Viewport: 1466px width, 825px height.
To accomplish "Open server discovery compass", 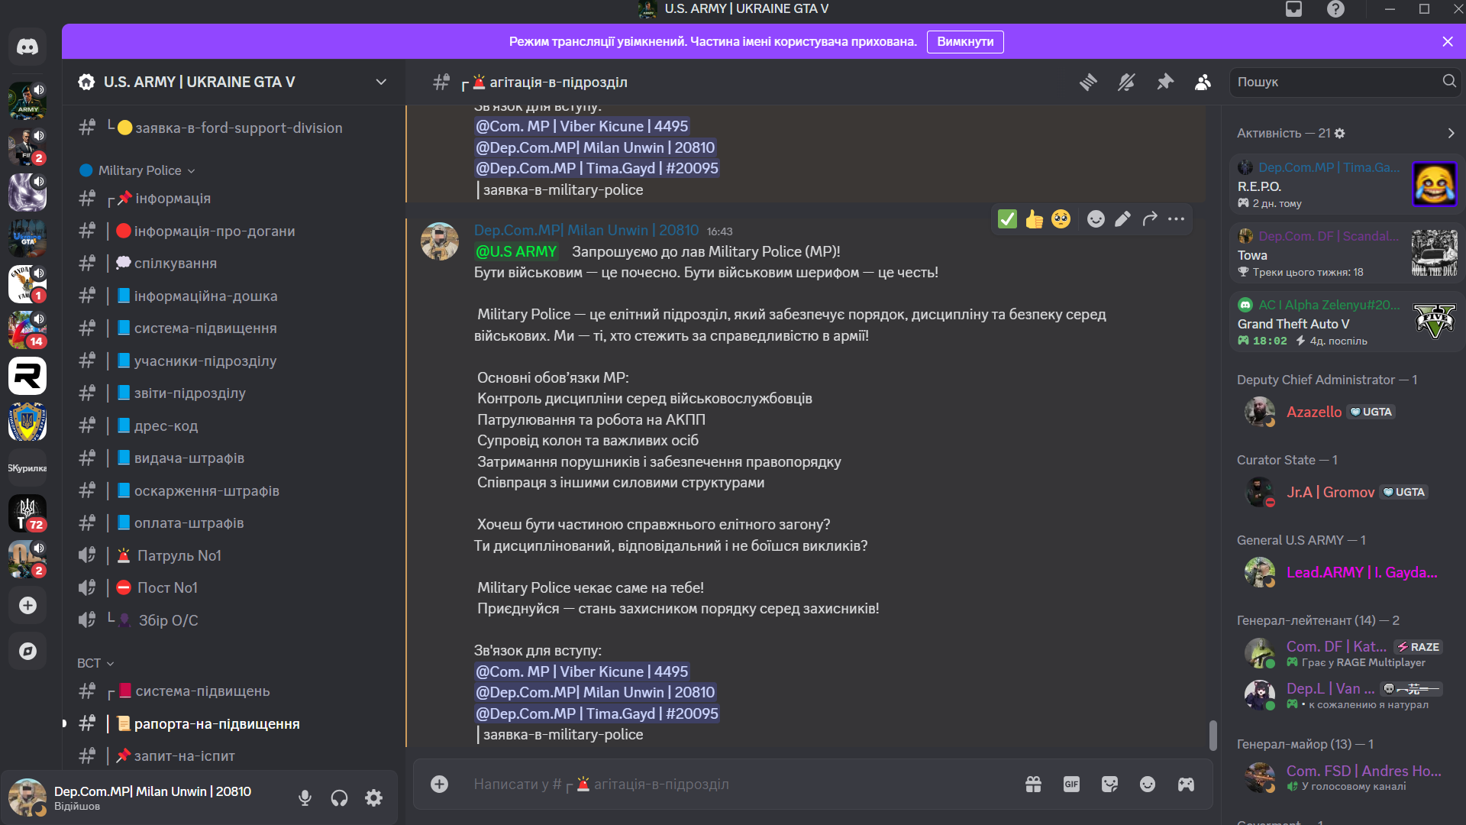I will (27, 651).
